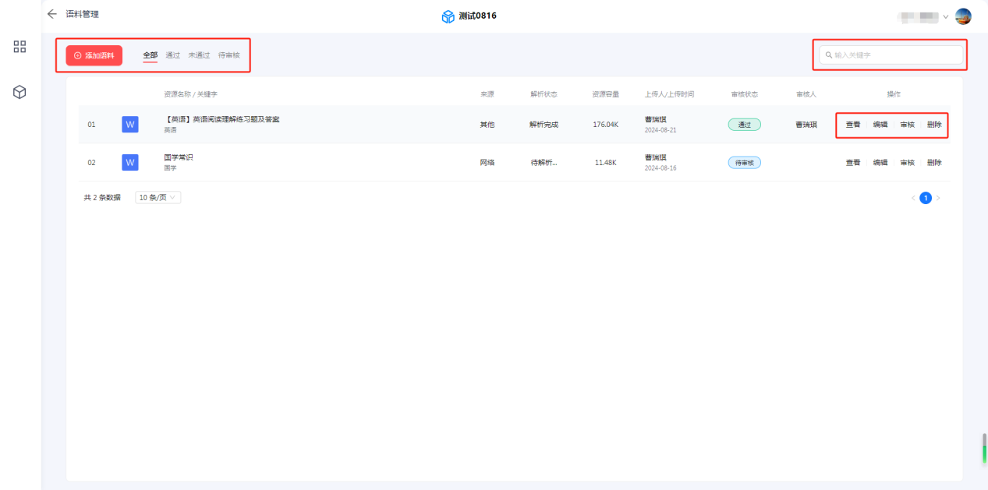Click 删除 for the 国学常识 row
The image size is (988, 490).
934,163
